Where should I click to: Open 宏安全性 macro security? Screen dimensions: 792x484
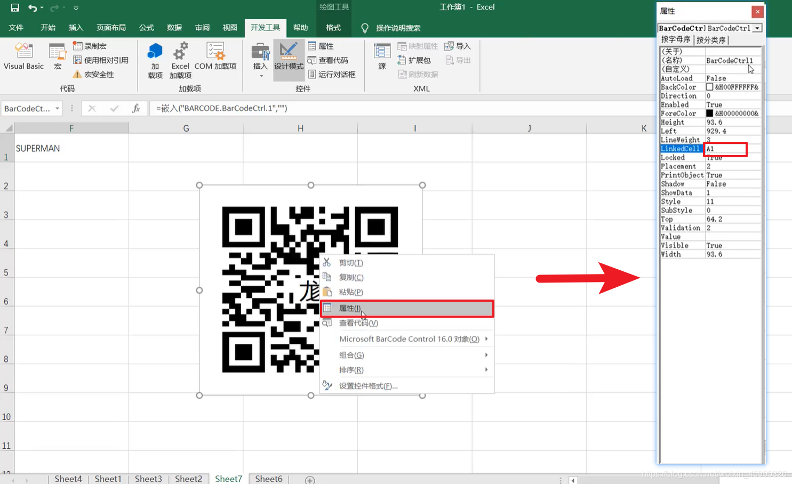coord(93,75)
